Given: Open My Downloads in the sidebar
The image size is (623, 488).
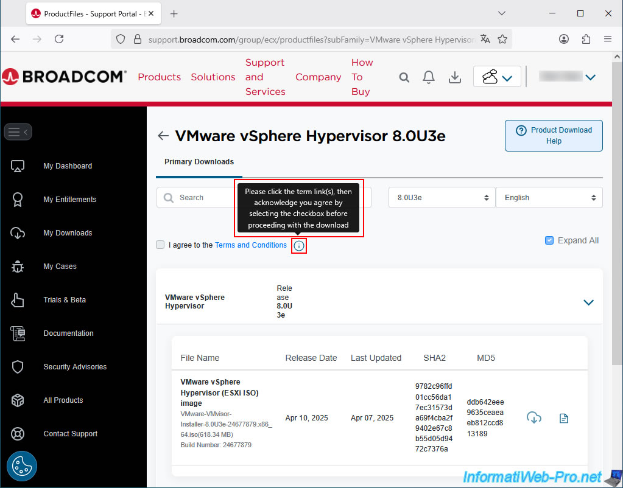Looking at the screenshot, I should [x=68, y=233].
